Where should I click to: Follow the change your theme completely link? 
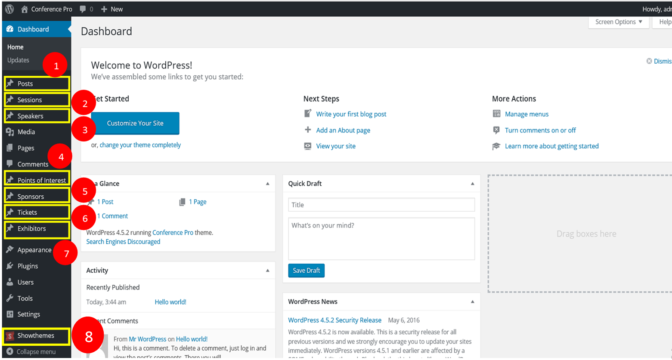coord(140,145)
